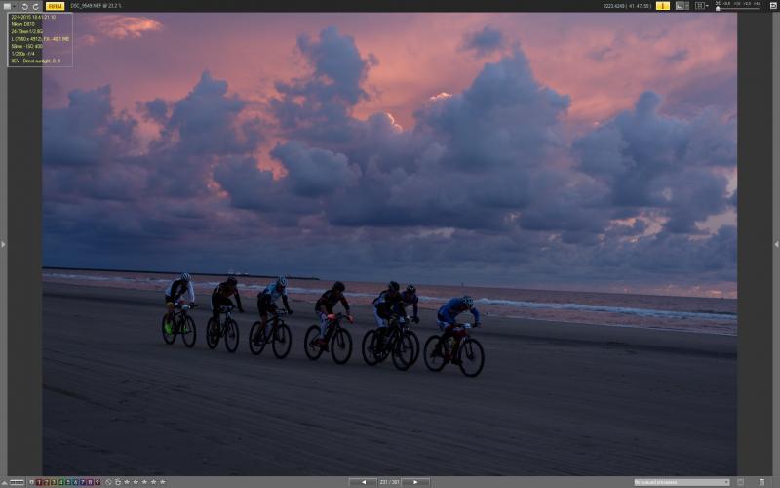This screenshot has width=780, height=488.
Task: Click the cyclists in the photo preview
Action: pos(324,324)
